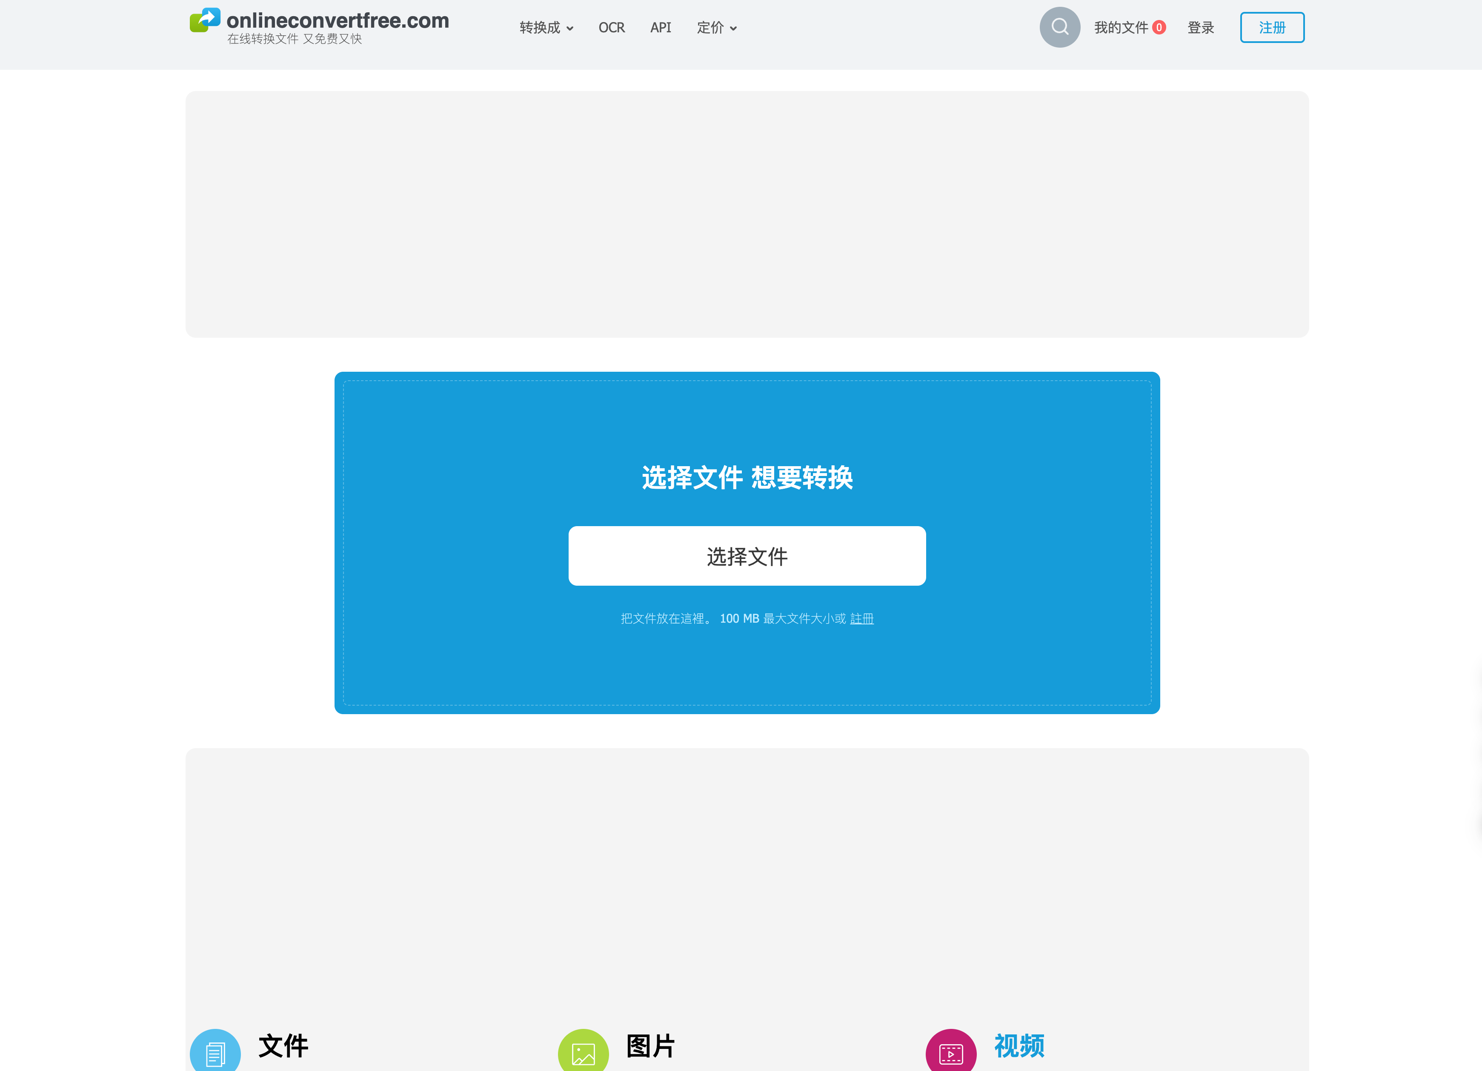Expand the 转换成 dropdown menu
This screenshot has height=1071, width=1482.
coord(546,27)
